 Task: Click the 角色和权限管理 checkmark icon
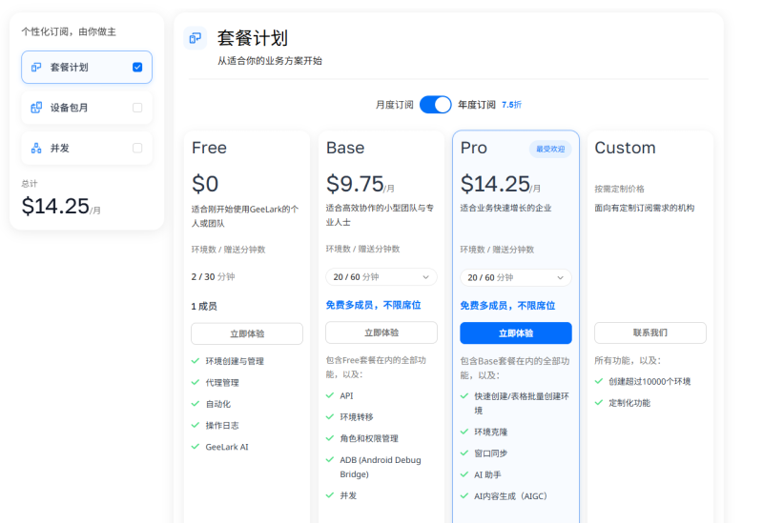[x=330, y=438]
